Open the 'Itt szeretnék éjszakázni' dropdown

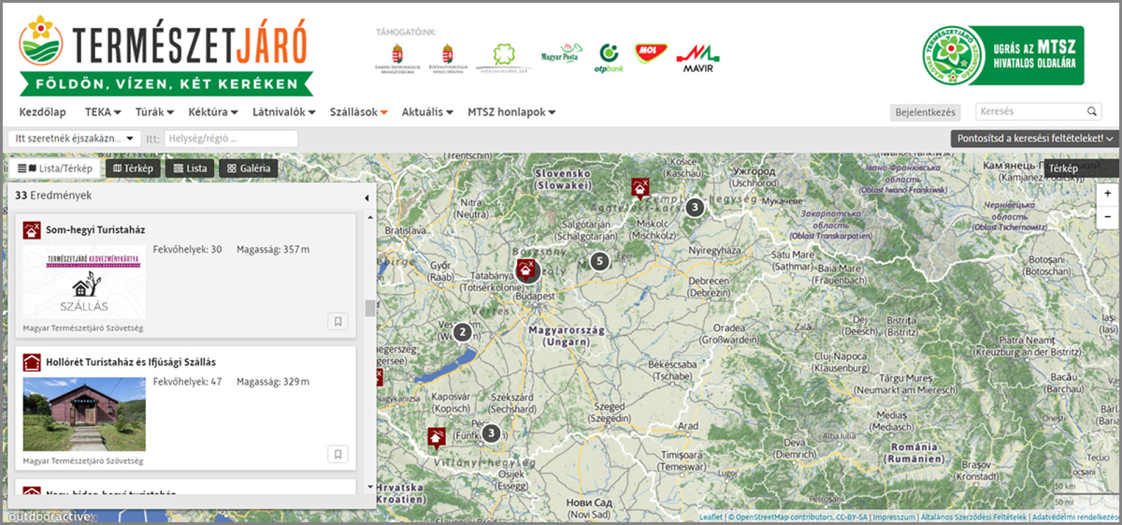point(74,139)
